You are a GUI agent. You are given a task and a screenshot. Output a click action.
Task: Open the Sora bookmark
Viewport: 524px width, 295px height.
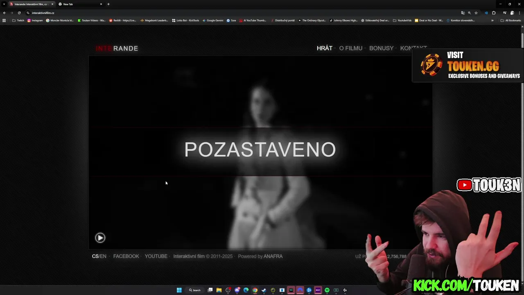tap(231, 20)
